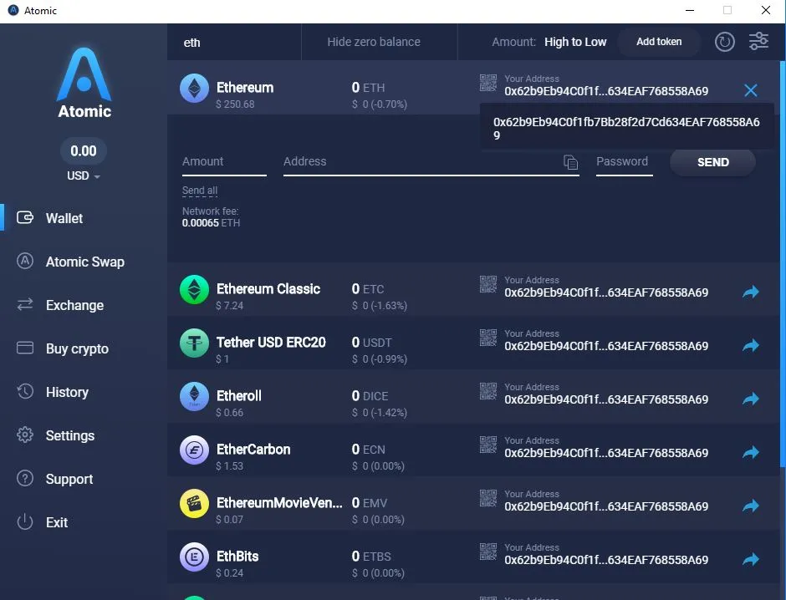
Task: Open send arrow for Etheroll
Action: 750,399
